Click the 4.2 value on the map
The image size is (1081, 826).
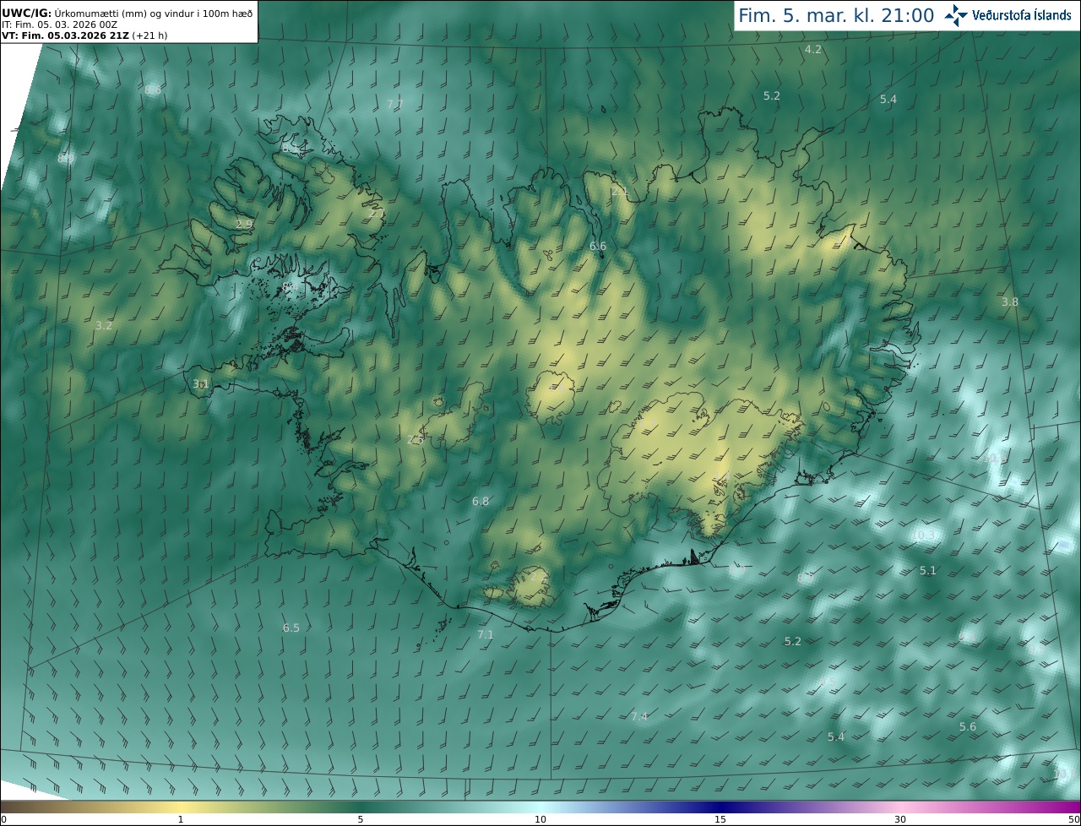pyautogui.click(x=812, y=50)
